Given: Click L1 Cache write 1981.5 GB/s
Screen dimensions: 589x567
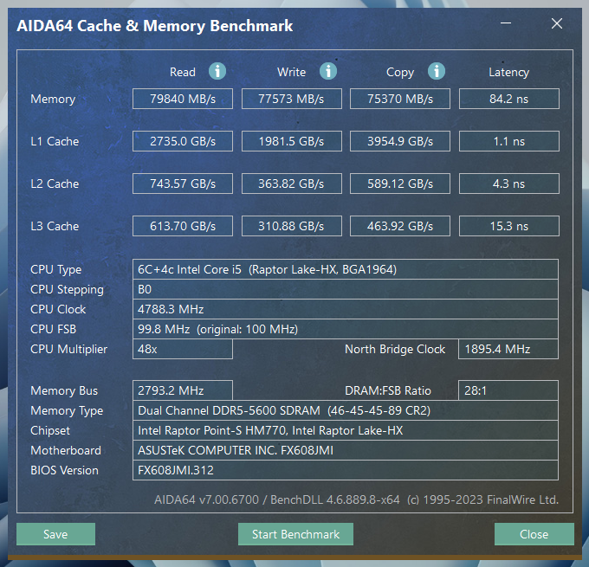Looking at the screenshot, I should (292, 141).
